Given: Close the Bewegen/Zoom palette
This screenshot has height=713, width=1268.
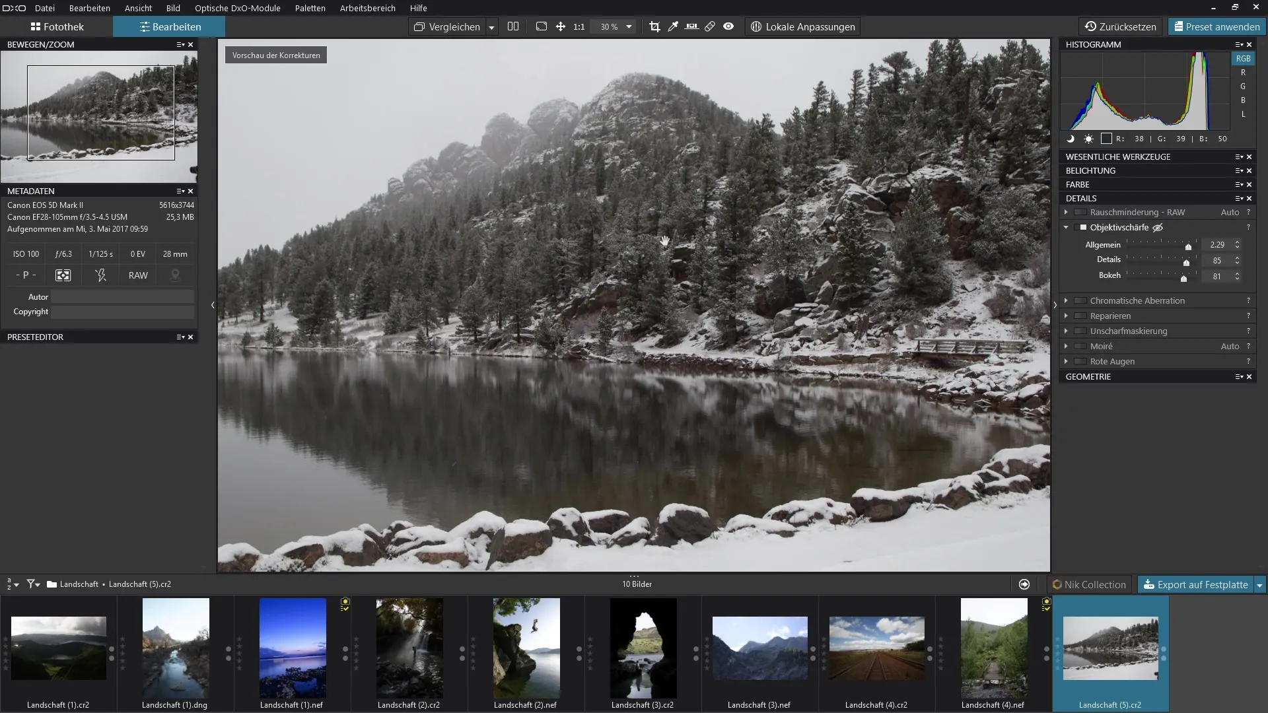Looking at the screenshot, I should pos(191,45).
